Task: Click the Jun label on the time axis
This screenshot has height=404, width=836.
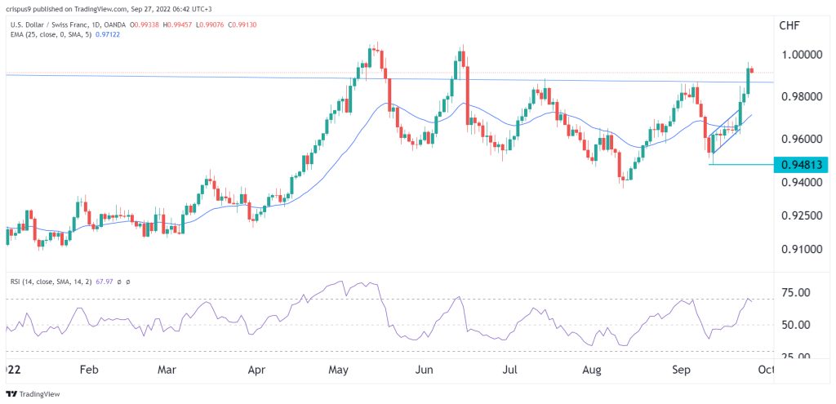Action: 425,370
